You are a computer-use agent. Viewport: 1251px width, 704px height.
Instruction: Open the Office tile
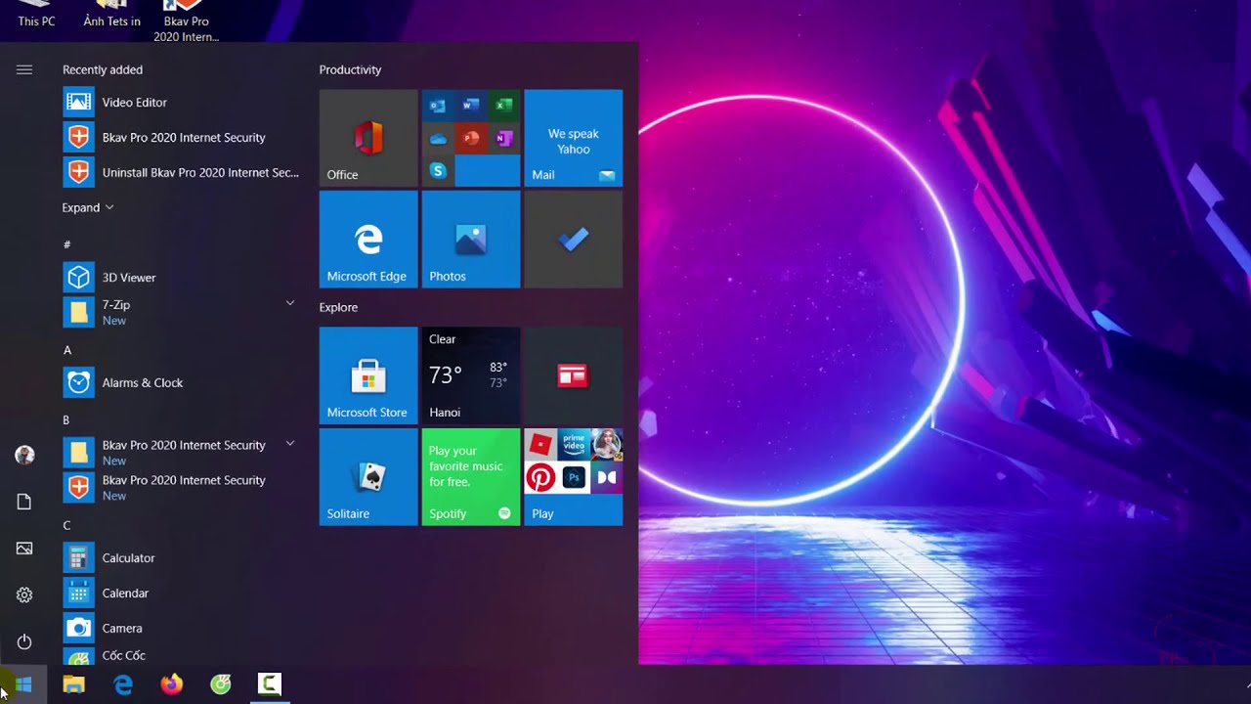[x=368, y=138]
